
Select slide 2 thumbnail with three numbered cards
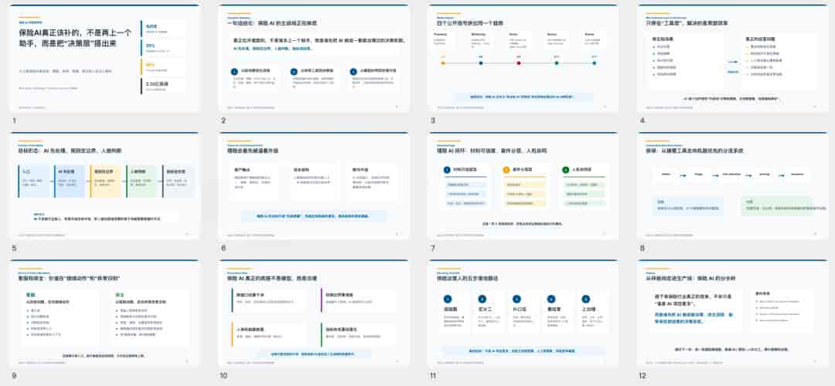point(314,59)
